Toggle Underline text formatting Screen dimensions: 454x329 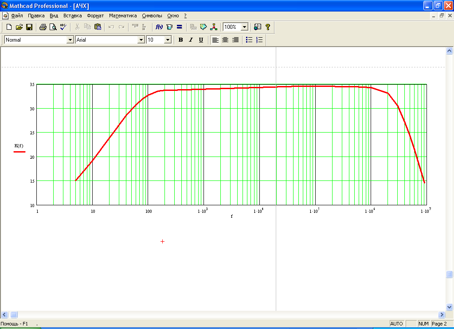(201, 40)
